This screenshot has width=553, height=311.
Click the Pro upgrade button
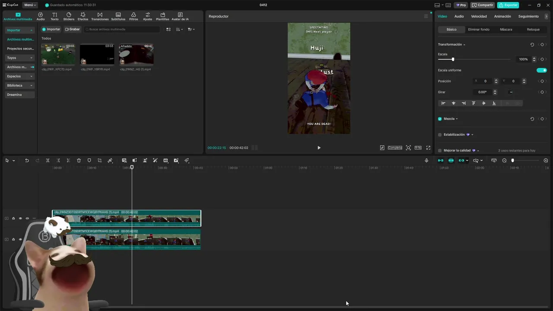[461, 5]
